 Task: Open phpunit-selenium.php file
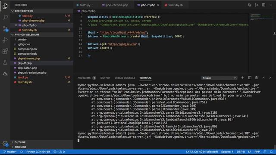(x=42, y=73)
